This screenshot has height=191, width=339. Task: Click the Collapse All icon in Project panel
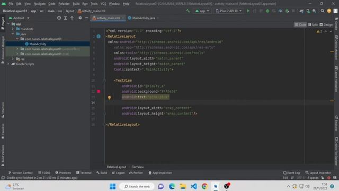click(x=72, y=18)
